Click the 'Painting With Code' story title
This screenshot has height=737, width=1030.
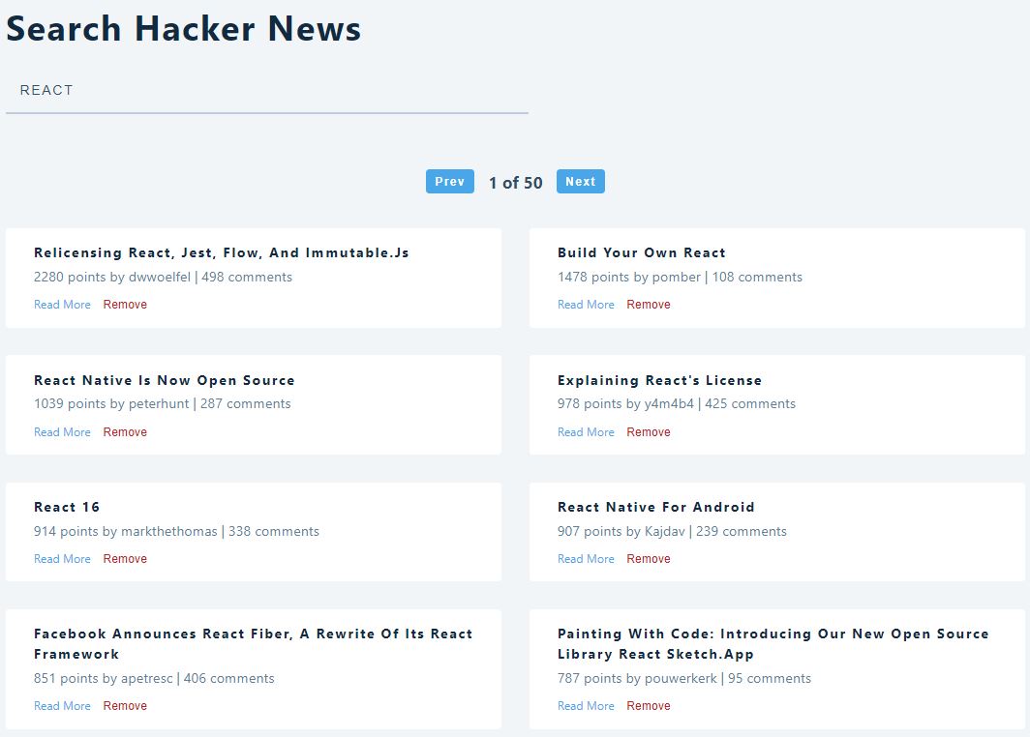pos(773,644)
